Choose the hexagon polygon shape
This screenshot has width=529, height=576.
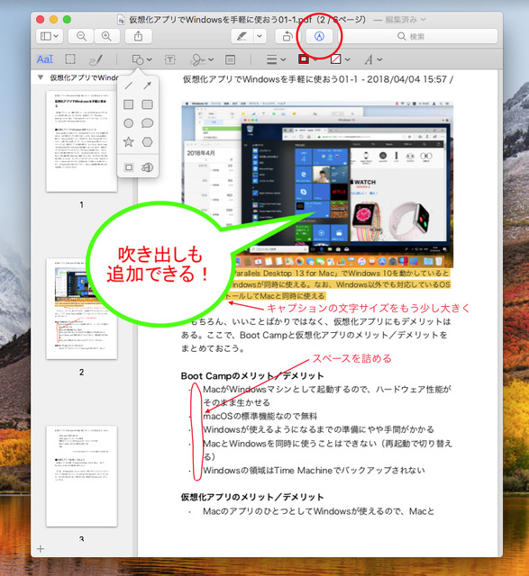coord(147,142)
